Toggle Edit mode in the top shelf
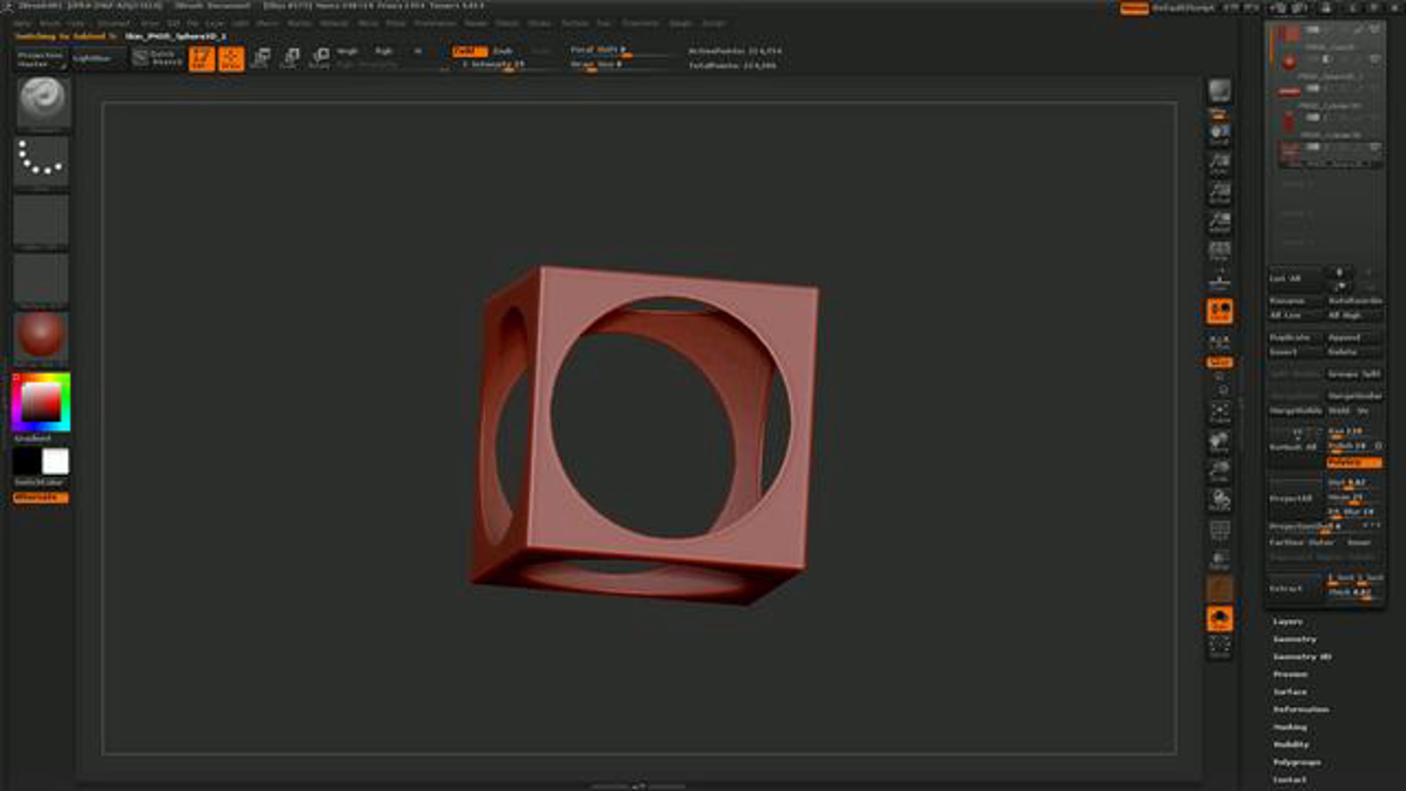 click(201, 59)
